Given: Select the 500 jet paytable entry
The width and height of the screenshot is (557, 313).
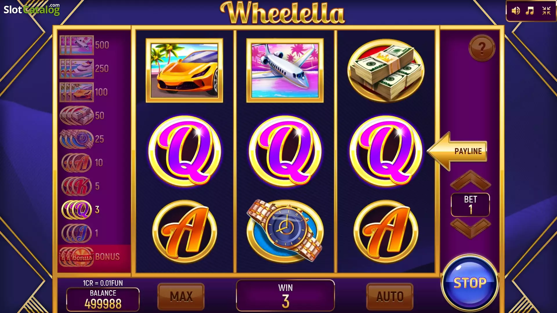Looking at the screenshot, I should (x=84, y=45).
